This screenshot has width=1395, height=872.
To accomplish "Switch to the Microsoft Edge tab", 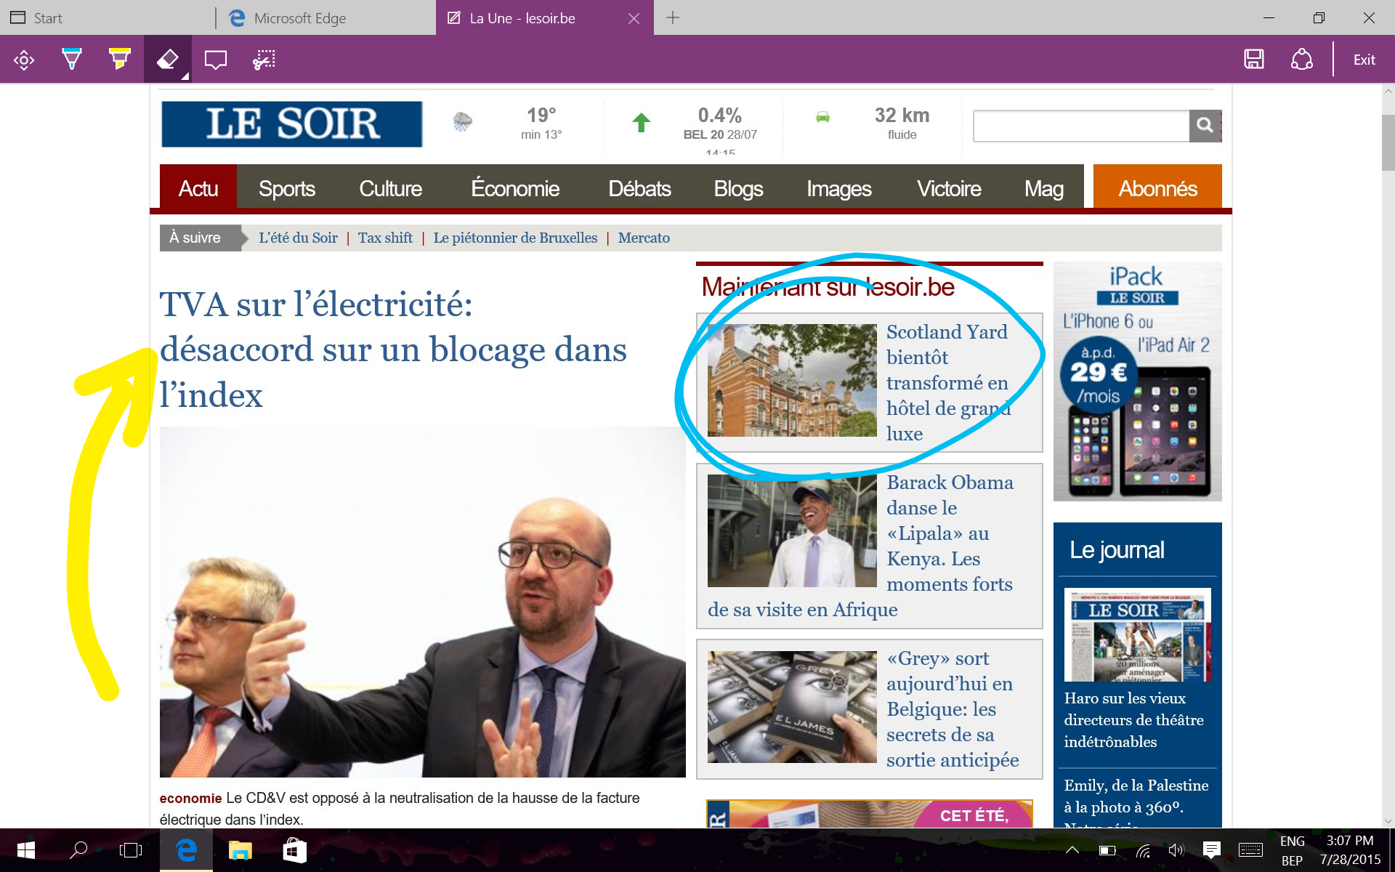I will 327,18.
